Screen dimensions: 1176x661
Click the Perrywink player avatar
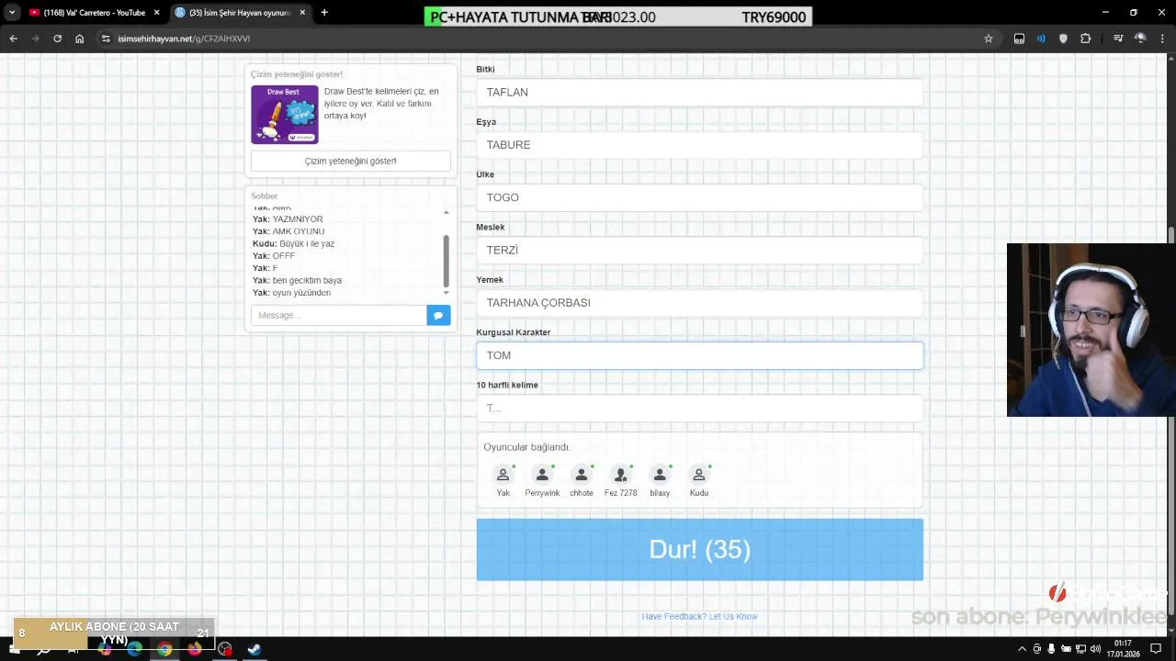(542, 475)
